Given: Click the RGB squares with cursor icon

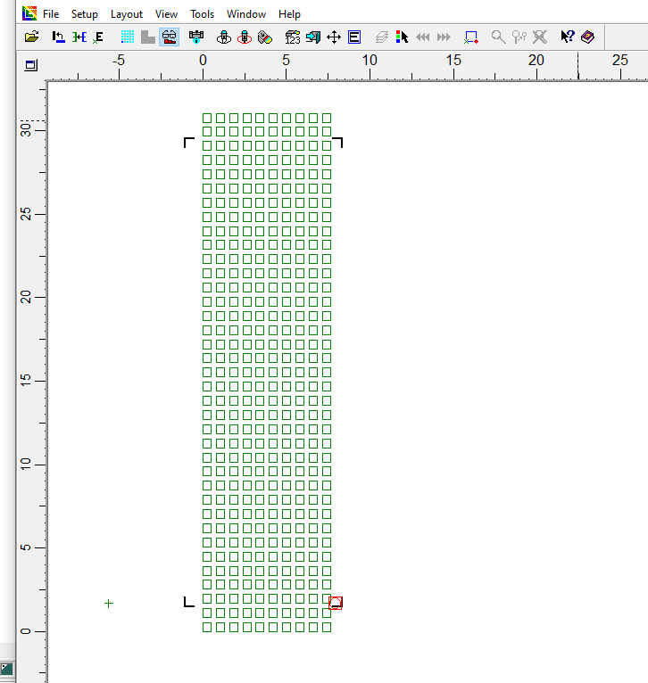Looking at the screenshot, I should (402, 37).
